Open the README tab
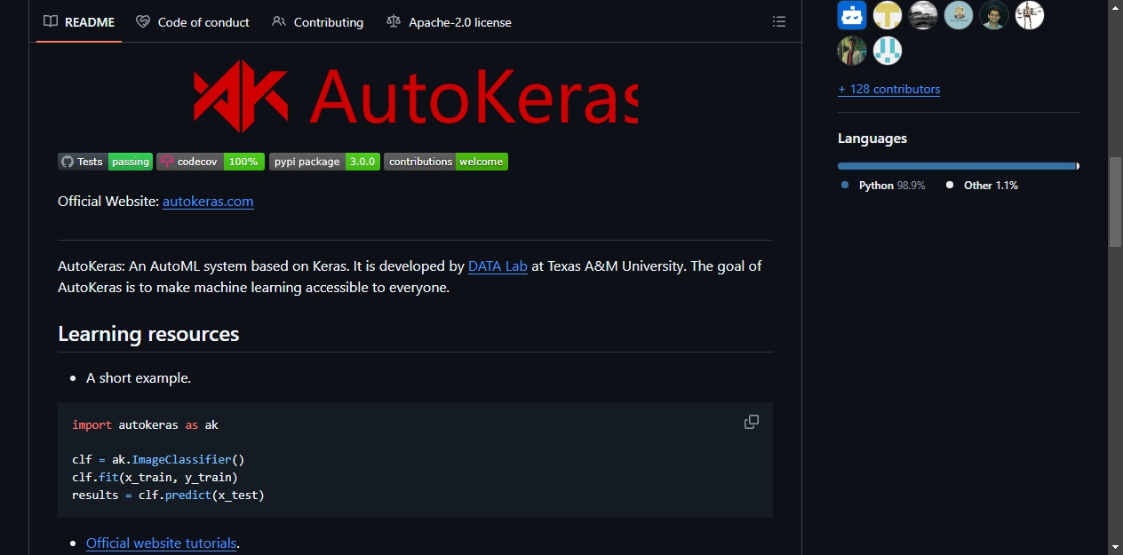The height and width of the screenshot is (555, 1123). (x=79, y=21)
